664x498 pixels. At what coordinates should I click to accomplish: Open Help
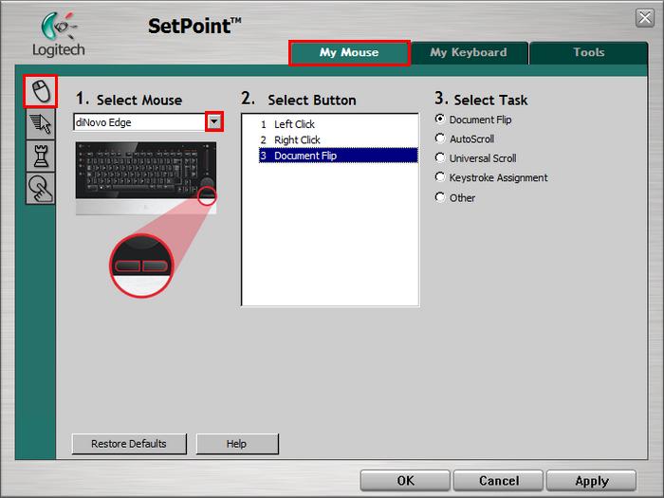[237, 444]
